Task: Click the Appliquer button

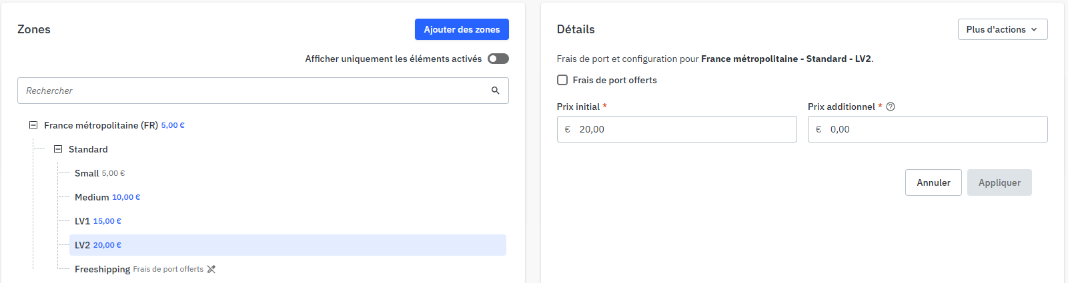Action: 999,182
